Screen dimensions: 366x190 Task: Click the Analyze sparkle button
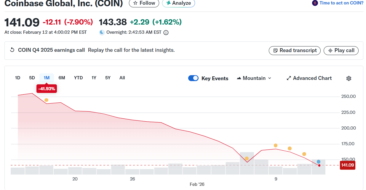[x=178, y=3]
